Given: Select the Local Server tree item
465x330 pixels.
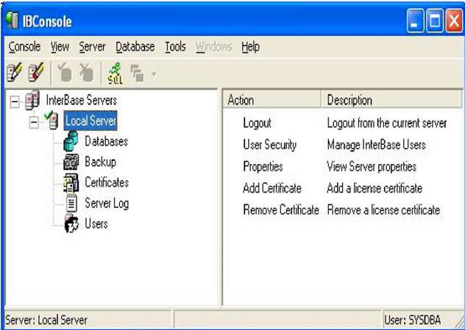Looking at the screenshot, I should [x=90, y=121].
